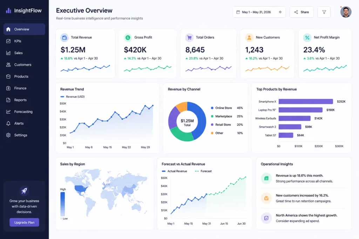Open the Overview sidebar item
Image resolution: width=359 pixels, height=239 pixels.
pyautogui.click(x=24, y=29)
